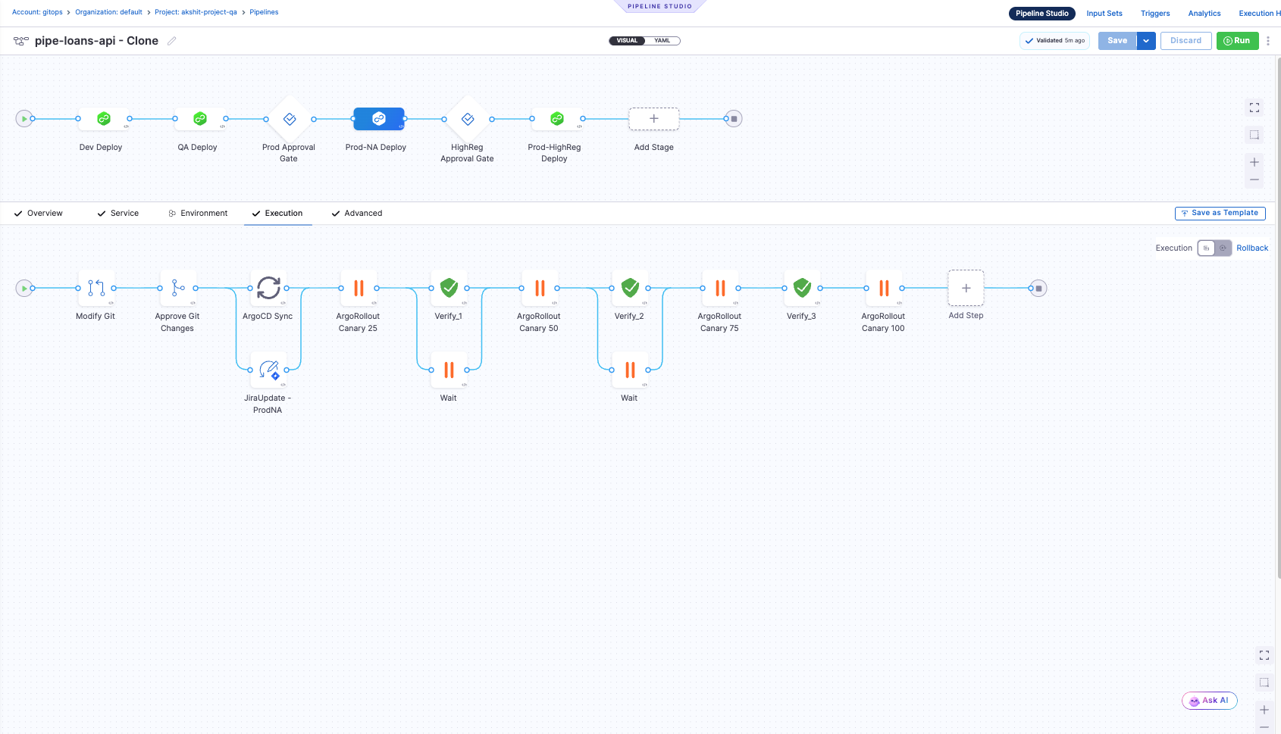The width and height of the screenshot is (1281, 734).
Task: Switch execution view to Rollback mode
Action: (1252, 248)
